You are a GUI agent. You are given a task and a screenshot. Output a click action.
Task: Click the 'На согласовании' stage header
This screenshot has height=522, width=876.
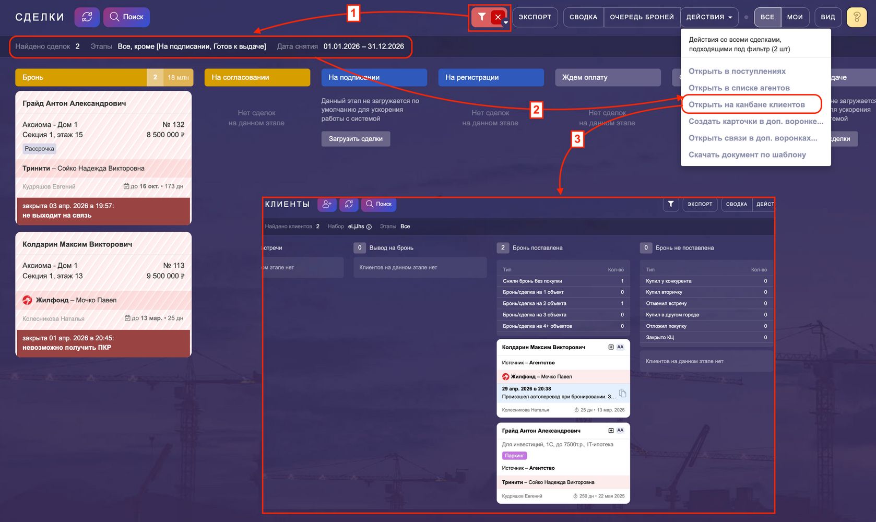click(257, 77)
